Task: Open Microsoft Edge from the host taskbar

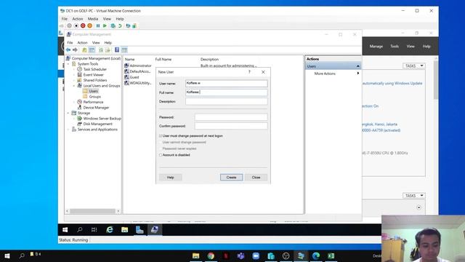Action: click(x=316, y=255)
